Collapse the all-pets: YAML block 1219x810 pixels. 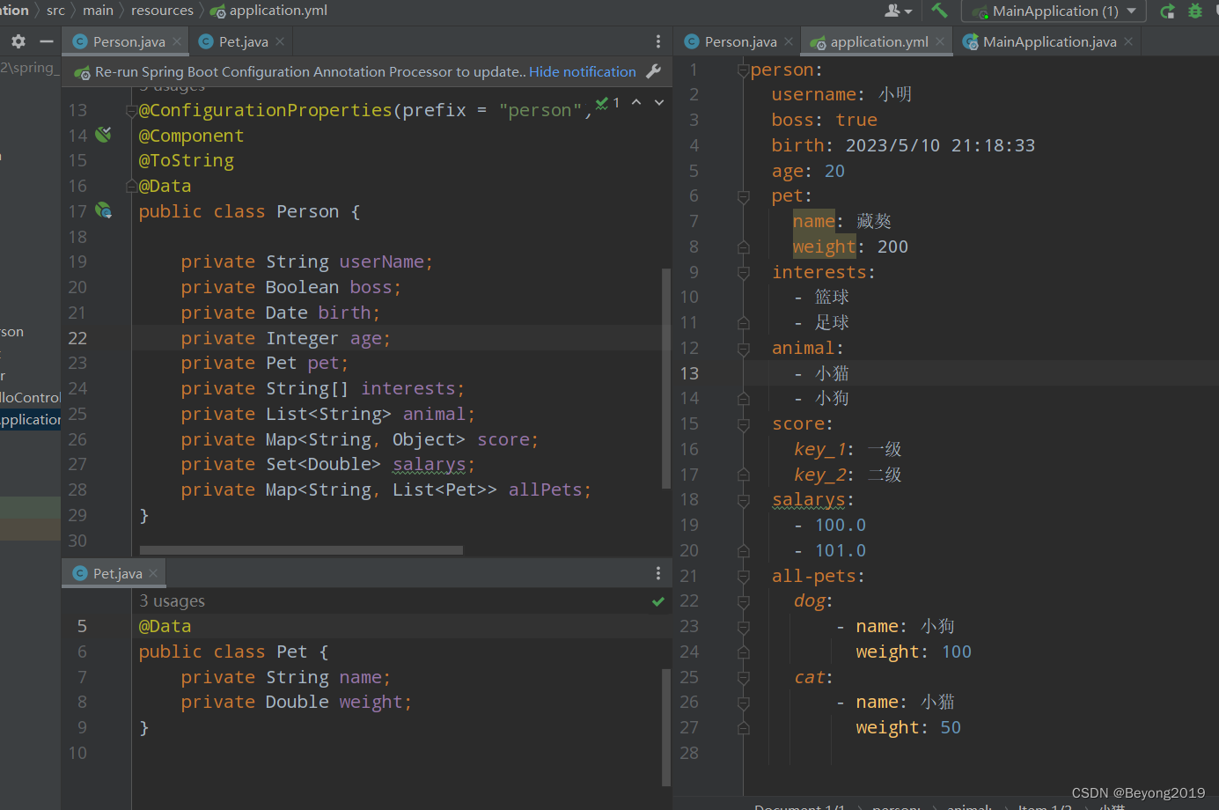[x=744, y=577]
